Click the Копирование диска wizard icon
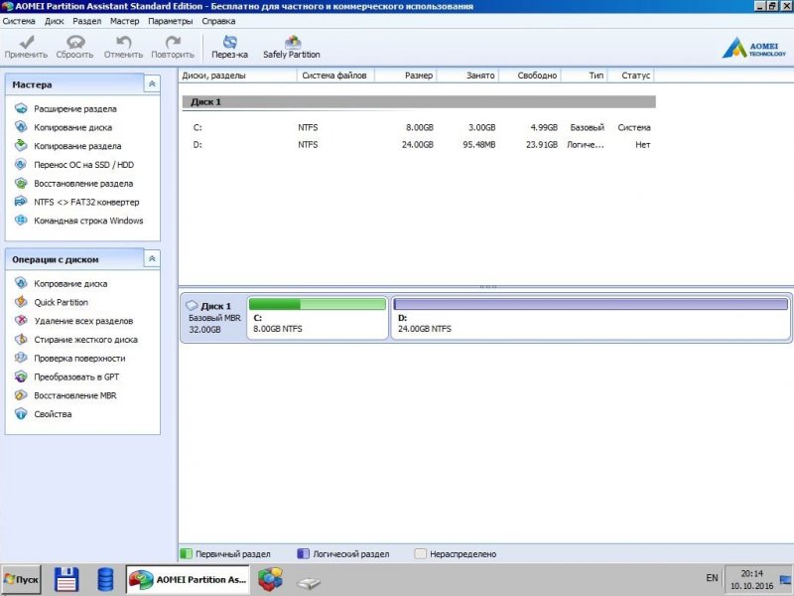Image resolution: width=794 pixels, height=596 pixels. [21, 127]
